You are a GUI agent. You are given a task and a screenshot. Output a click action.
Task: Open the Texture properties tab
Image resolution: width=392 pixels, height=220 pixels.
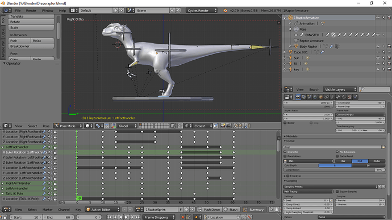pyautogui.click(x=349, y=97)
